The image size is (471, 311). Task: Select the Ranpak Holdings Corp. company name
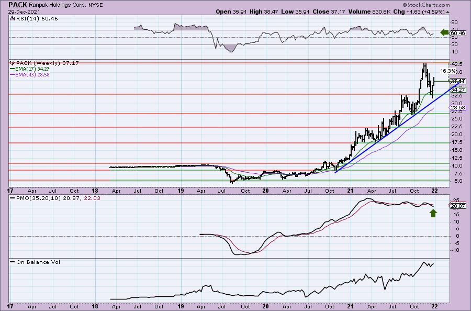coord(57,5)
